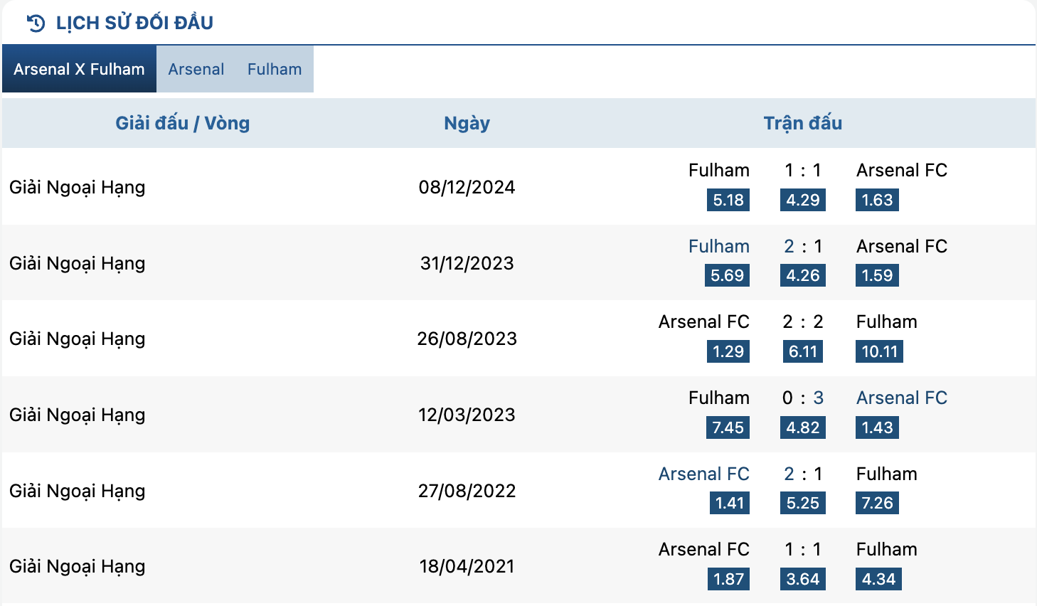Click the 3.64 odds badge

(803, 579)
